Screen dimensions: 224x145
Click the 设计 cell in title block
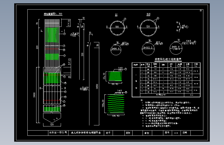[108, 133]
